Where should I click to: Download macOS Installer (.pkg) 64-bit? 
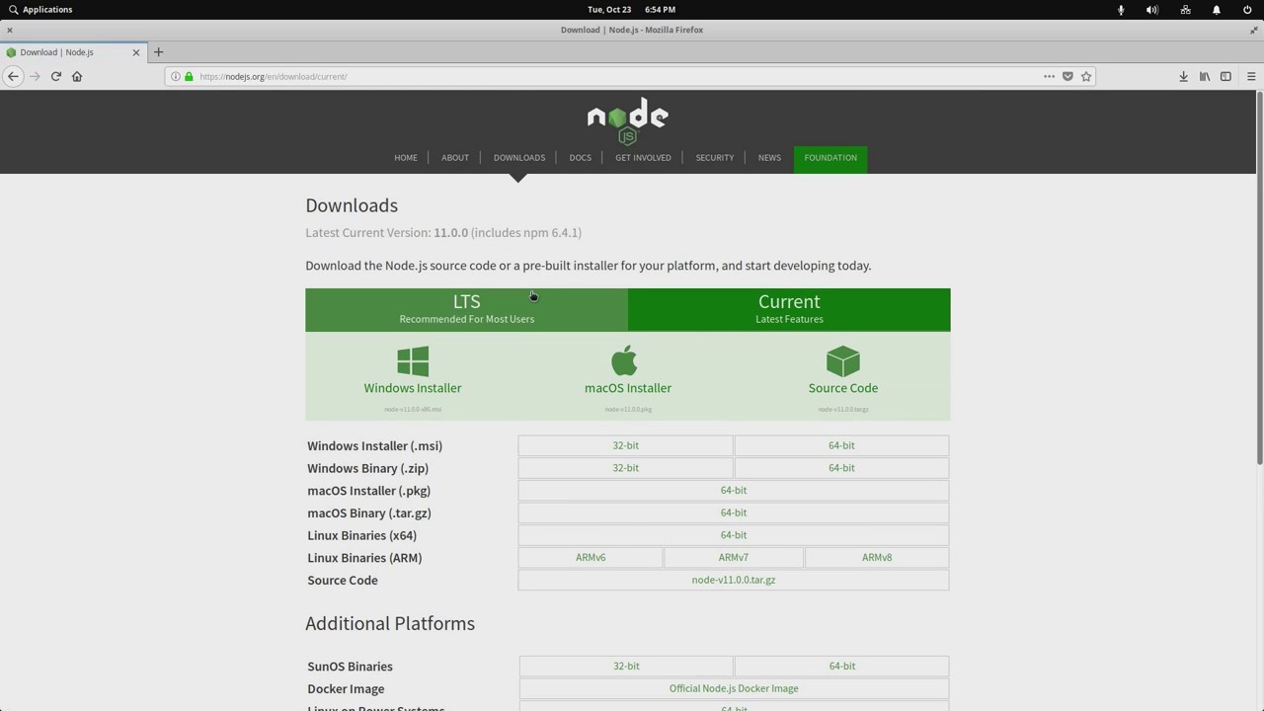(x=734, y=490)
